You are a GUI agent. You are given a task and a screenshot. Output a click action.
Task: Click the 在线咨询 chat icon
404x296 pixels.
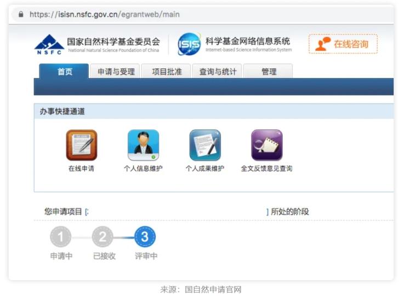[323, 44]
